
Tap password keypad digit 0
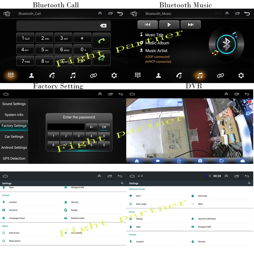tap(104, 145)
